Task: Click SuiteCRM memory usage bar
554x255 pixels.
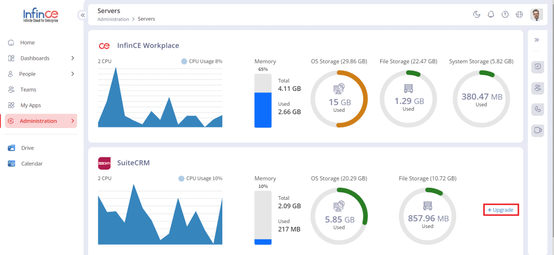Action: 263,218
